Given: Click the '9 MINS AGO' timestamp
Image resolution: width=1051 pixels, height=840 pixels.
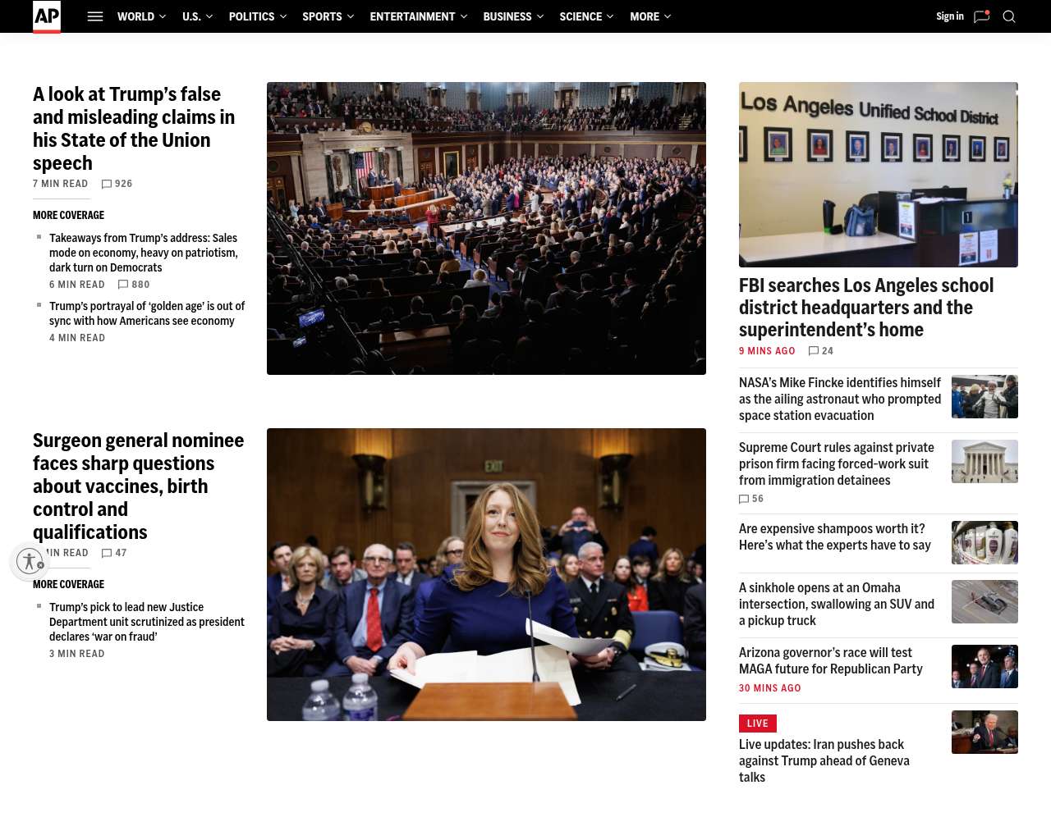Looking at the screenshot, I should (767, 351).
